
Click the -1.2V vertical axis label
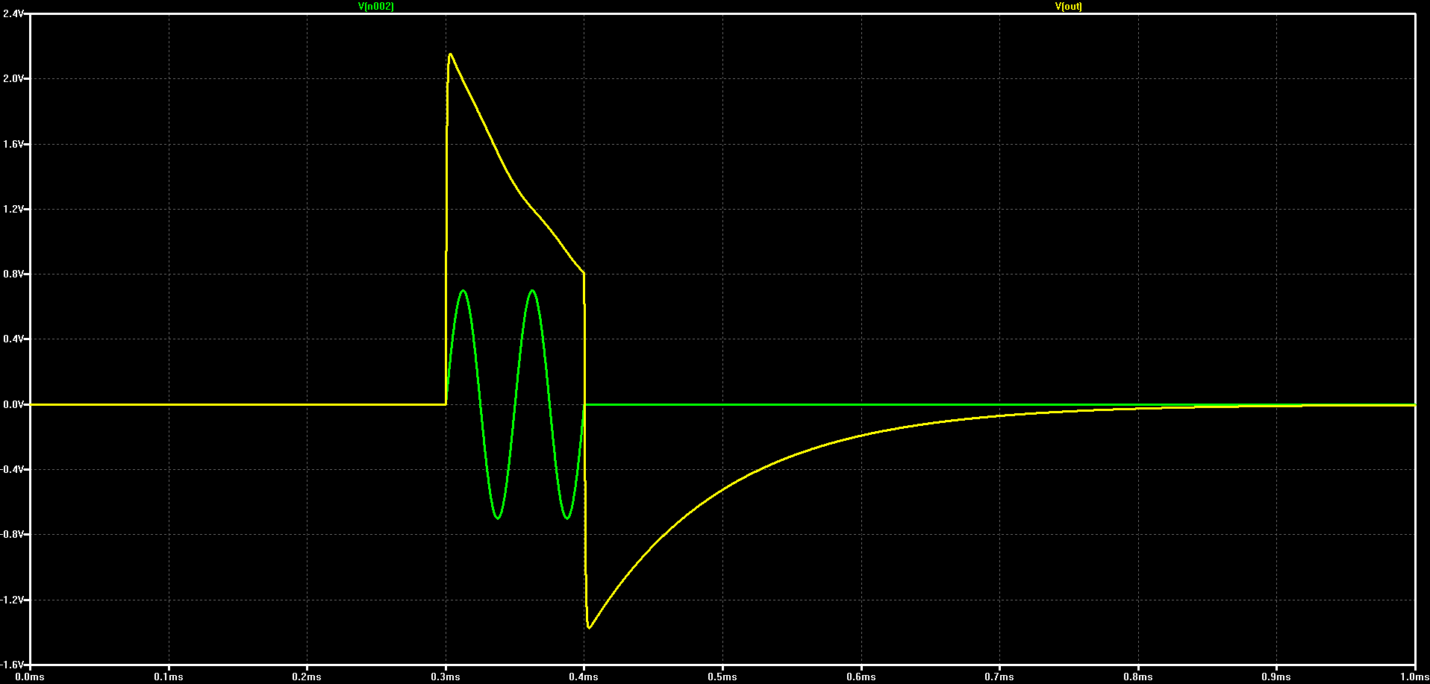pyautogui.click(x=13, y=600)
